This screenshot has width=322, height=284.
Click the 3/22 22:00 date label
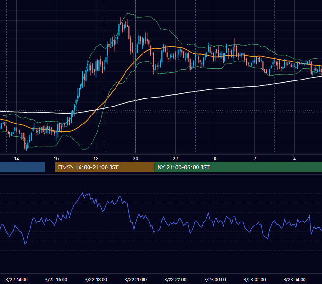[175, 279]
